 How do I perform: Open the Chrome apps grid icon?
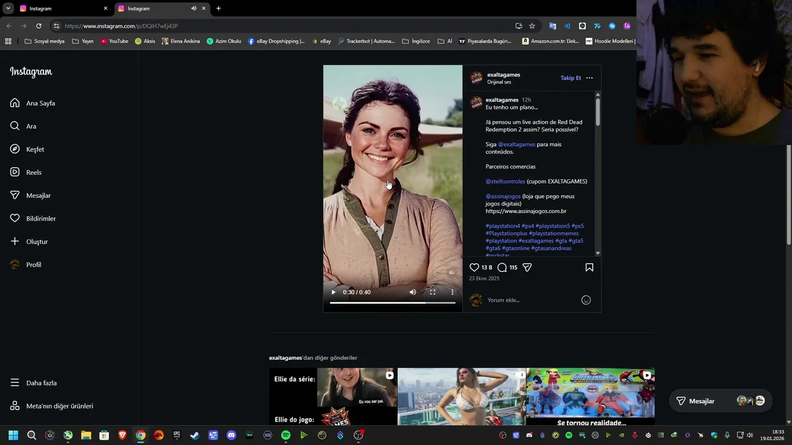click(x=8, y=41)
